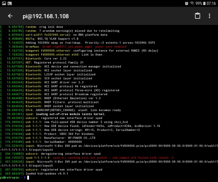Viewport: 218px width, 182px height.
Task: Tap the 'HCI socket layer initialized' line
Action: click(46, 70)
